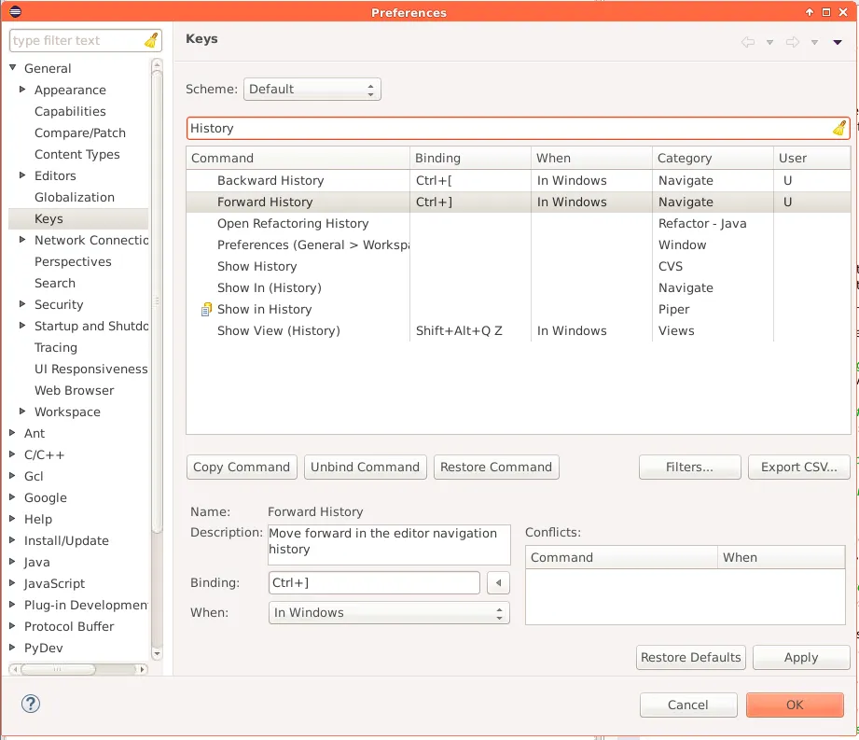Select the Show View (History) command

519,330
